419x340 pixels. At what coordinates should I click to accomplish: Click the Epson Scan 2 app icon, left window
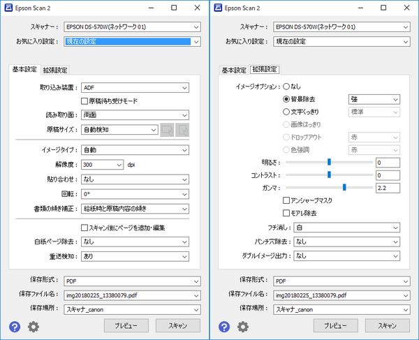(x=8, y=8)
